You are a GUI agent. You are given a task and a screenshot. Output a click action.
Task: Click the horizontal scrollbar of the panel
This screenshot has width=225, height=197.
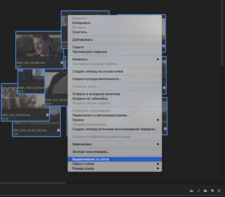[x=33, y=183]
